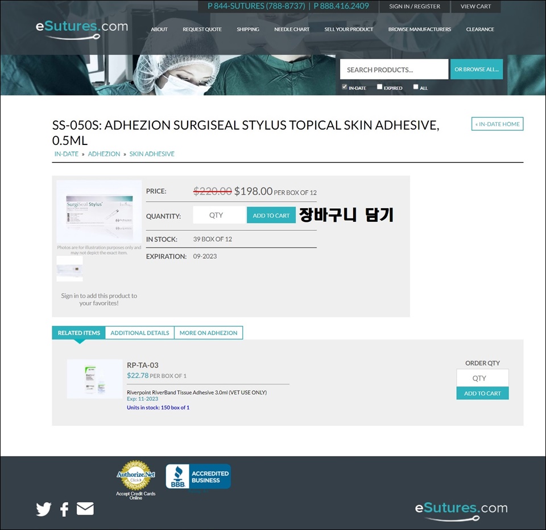The width and height of the screenshot is (546, 530).
Task: Open the ABOUT menu item
Action: 159,29
